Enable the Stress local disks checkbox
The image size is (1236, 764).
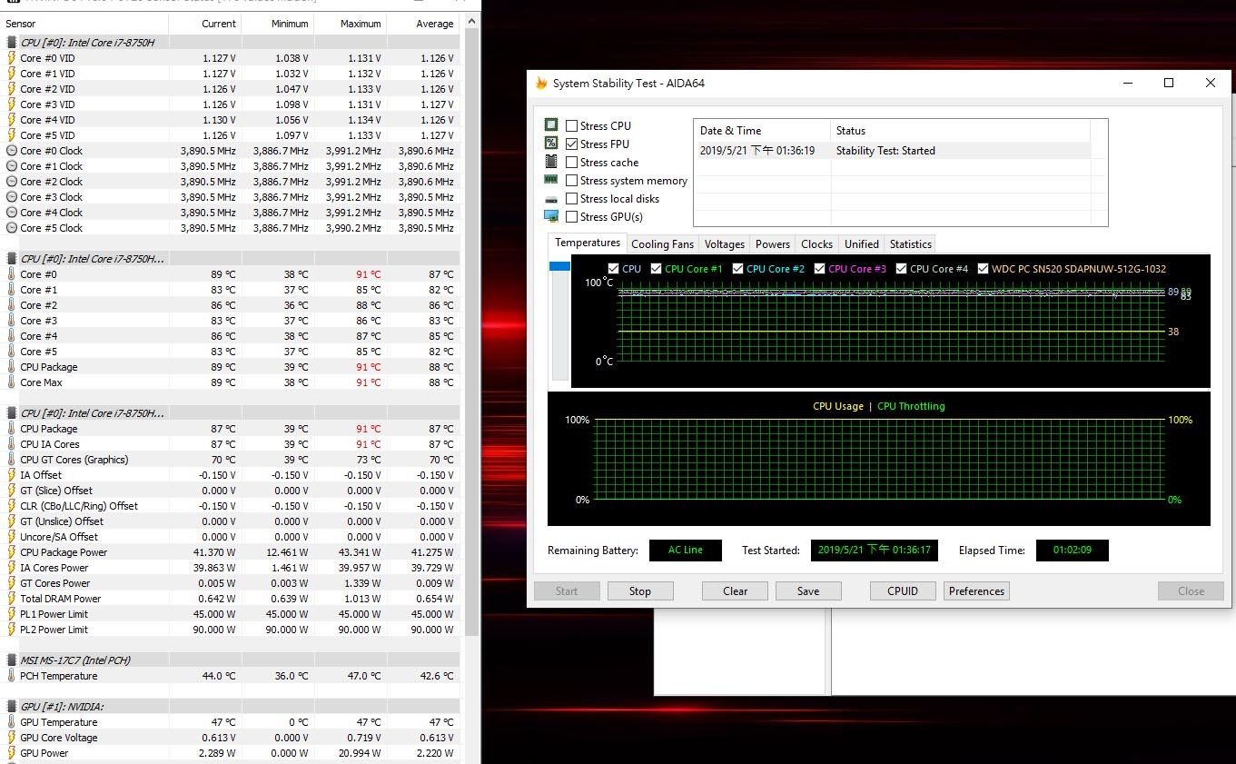tap(571, 199)
